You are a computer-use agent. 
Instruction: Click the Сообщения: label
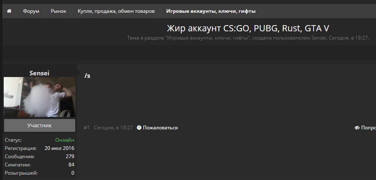click(x=20, y=157)
